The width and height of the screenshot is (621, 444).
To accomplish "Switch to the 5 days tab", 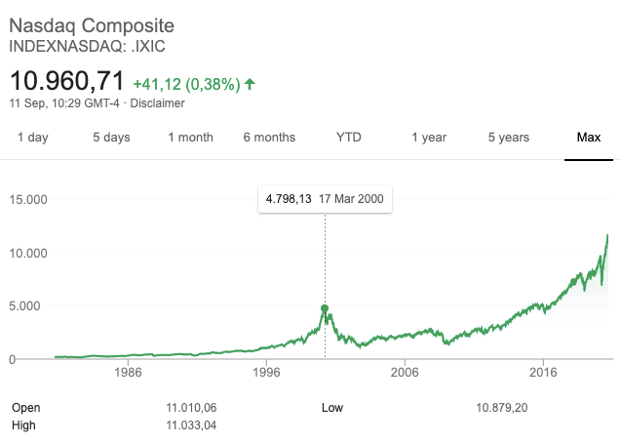I will tap(111, 138).
